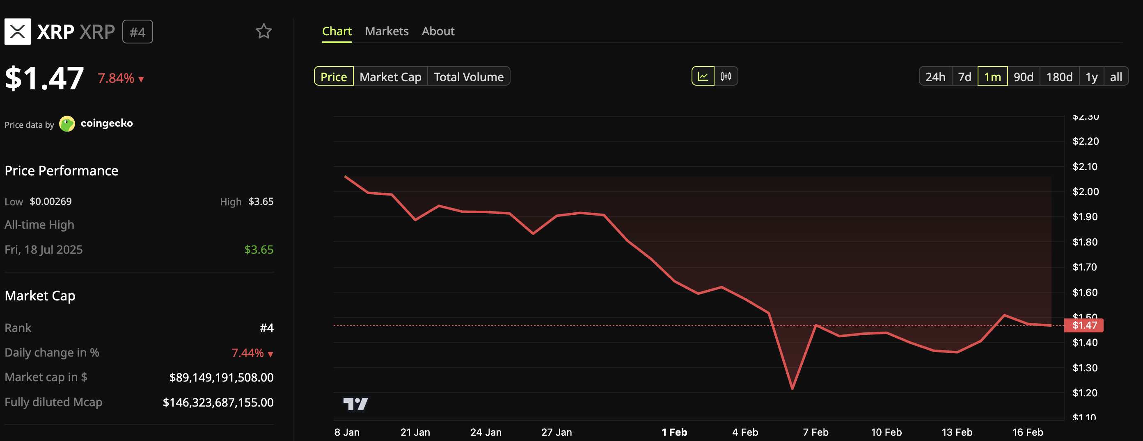Click the CoinGecko logo icon
This screenshot has width=1143, height=441.
tap(67, 124)
